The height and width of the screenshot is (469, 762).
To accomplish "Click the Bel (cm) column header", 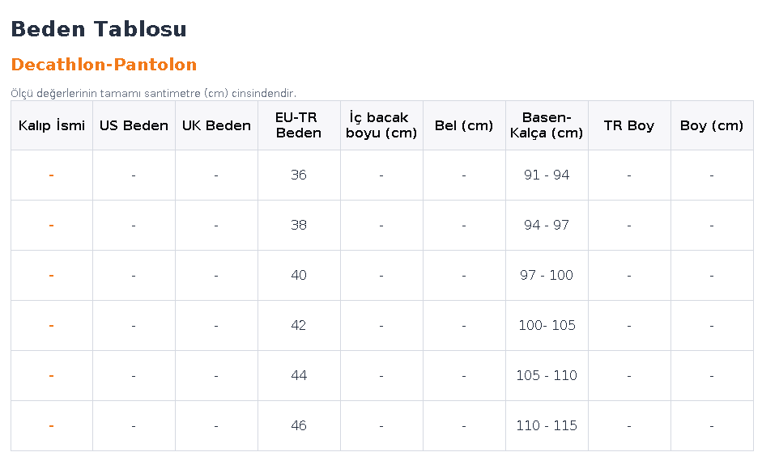I will click(464, 125).
